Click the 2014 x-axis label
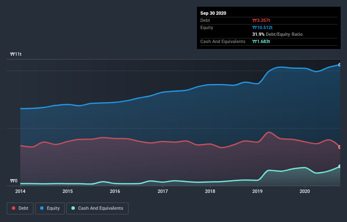This screenshot has width=347, height=222. (20, 191)
